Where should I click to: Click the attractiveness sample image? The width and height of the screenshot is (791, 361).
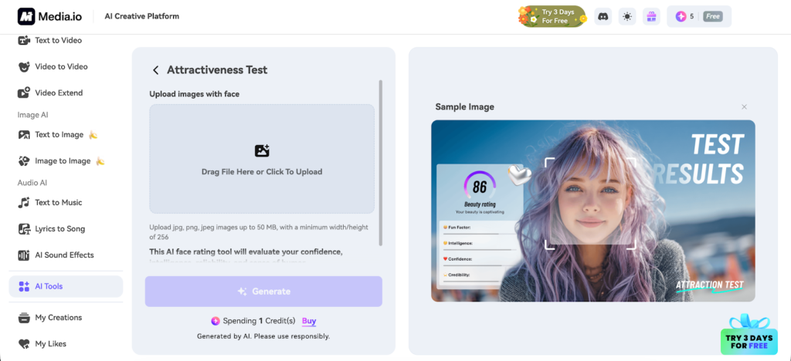[x=592, y=211]
